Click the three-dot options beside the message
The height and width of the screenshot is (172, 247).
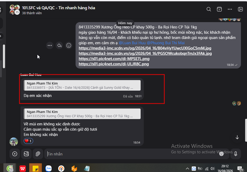click(x=50, y=46)
